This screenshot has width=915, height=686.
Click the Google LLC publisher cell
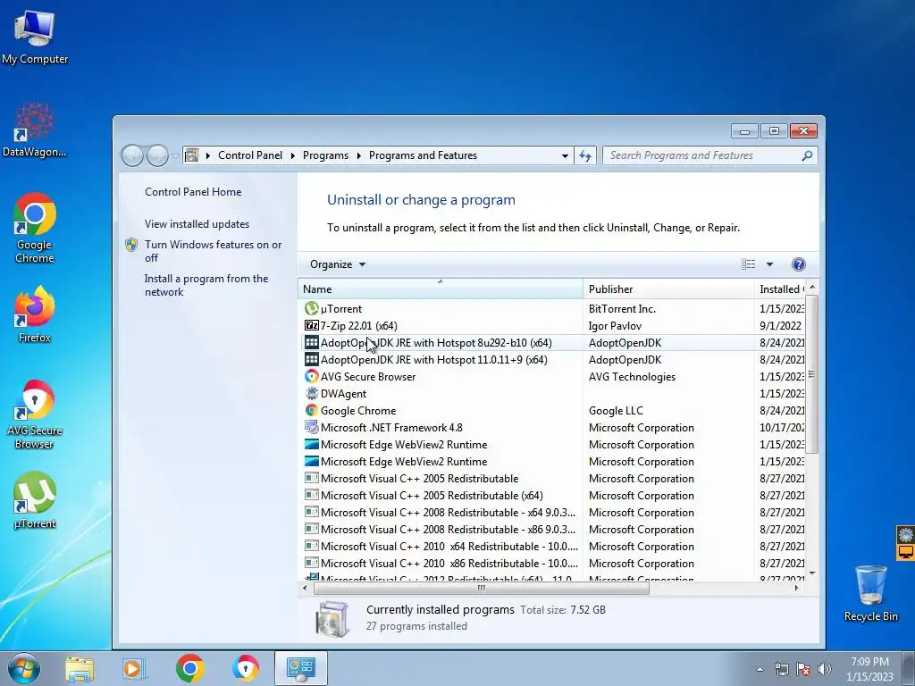pos(616,410)
